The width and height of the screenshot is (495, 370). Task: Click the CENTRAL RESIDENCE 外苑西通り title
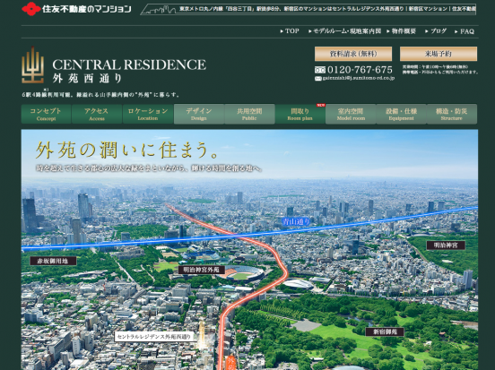coord(129,71)
